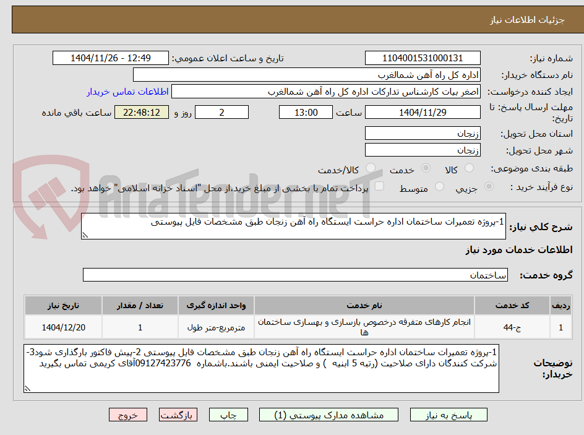The image size is (584, 435).
Task: Click the نام دستگاه خریدار label
Action: [537, 75]
